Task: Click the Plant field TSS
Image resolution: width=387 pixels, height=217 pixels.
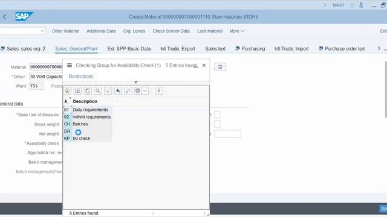Action: [x=36, y=86]
